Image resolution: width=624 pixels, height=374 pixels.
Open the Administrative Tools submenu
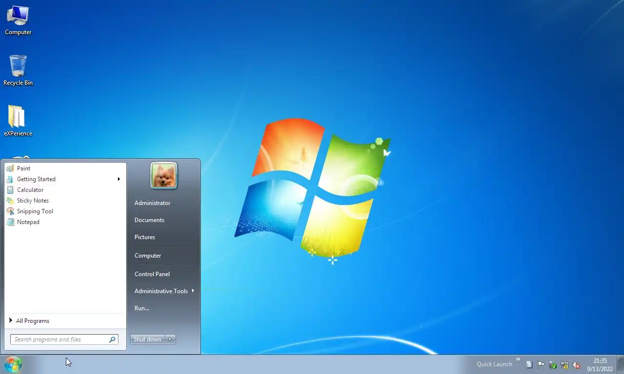pos(165,291)
